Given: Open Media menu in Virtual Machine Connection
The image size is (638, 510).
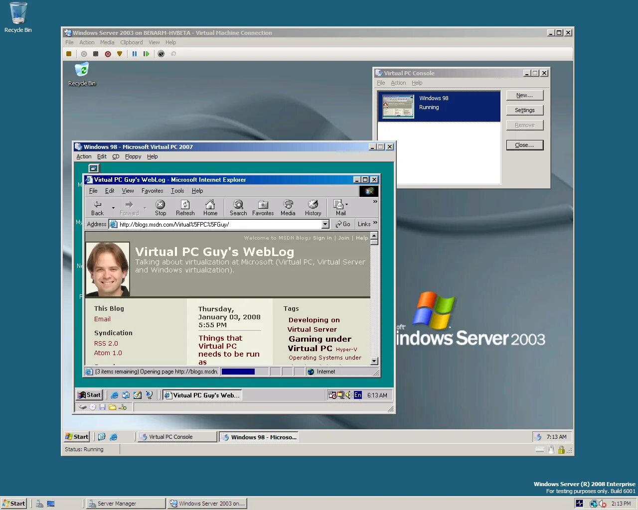Looking at the screenshot, I should [107, 42].
